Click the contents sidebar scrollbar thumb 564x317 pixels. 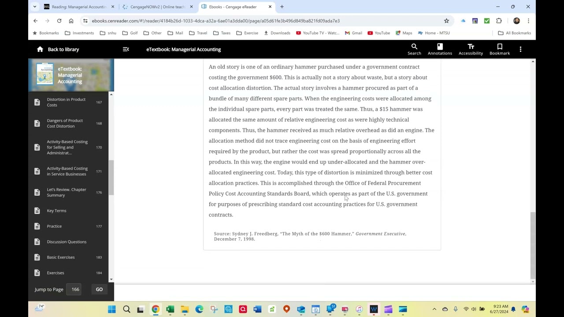[x=111, y=177]
